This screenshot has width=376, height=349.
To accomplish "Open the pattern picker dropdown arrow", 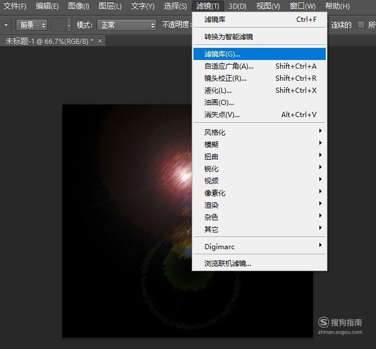I will coord(69,25).
